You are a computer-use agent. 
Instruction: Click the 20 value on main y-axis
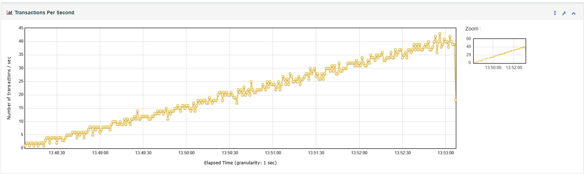(21, 95)
